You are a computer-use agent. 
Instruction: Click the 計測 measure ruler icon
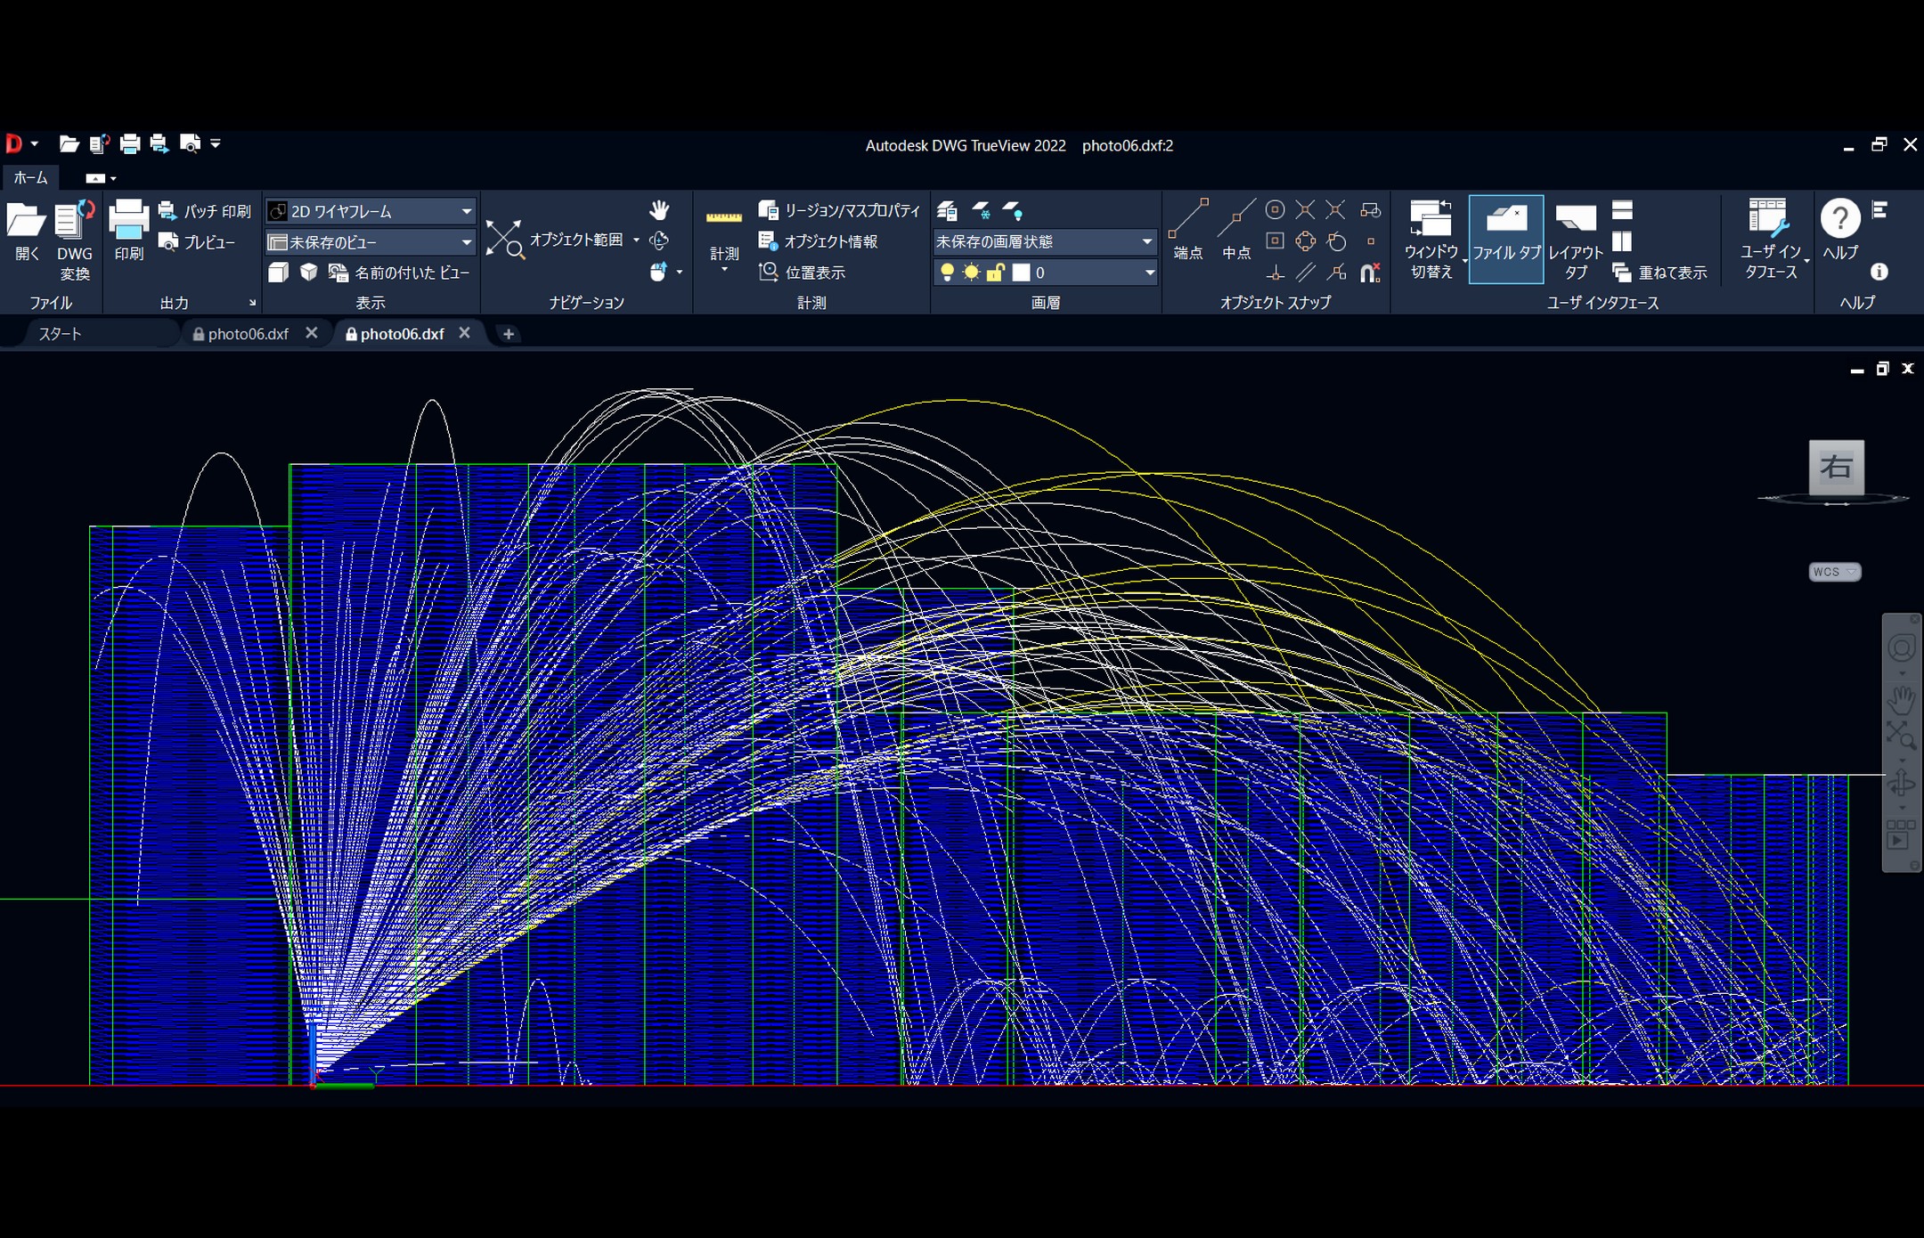[723, 218]
